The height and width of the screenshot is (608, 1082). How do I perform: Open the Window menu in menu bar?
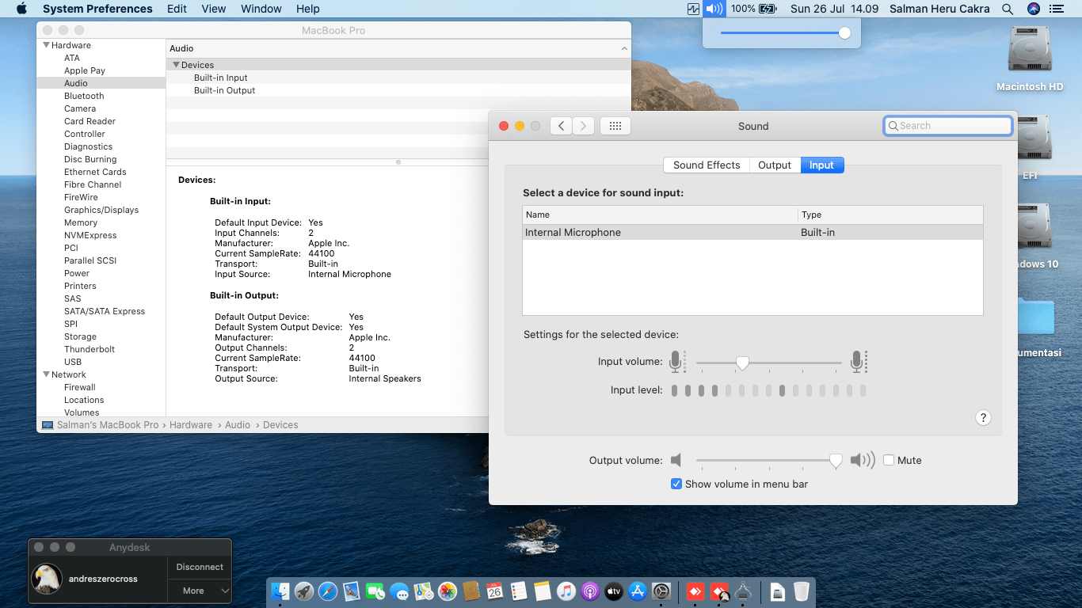[261, 9]
